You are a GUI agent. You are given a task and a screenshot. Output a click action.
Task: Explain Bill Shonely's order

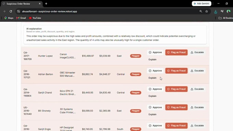click(x=152, y=114)
